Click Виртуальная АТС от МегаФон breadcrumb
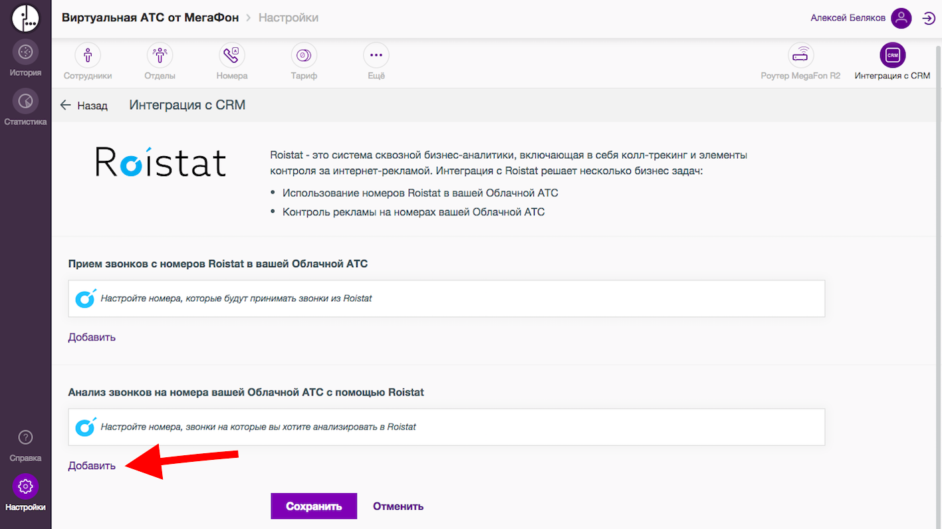942x529 pixels. pos(150,18)
